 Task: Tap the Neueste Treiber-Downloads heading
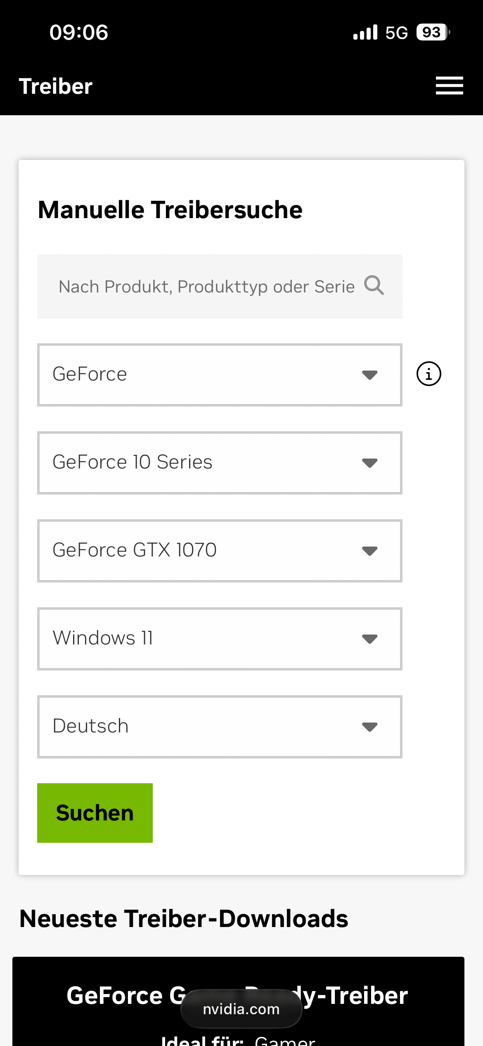pyautogui.click(x=184, y=918)
